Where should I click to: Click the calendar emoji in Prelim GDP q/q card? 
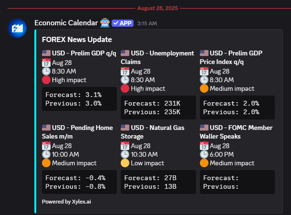click(46, 63)
